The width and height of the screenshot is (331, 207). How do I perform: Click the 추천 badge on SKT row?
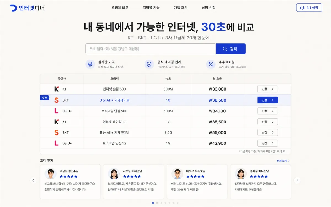pyautogui.click(x=45, y=98)
